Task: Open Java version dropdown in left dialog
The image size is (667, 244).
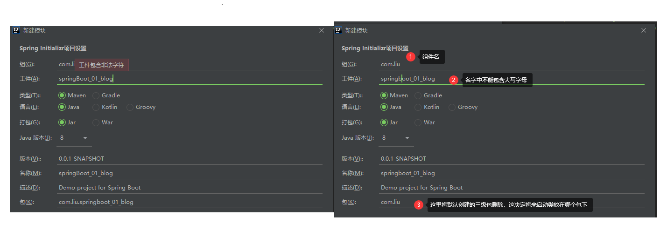Action: click(74, 138)
